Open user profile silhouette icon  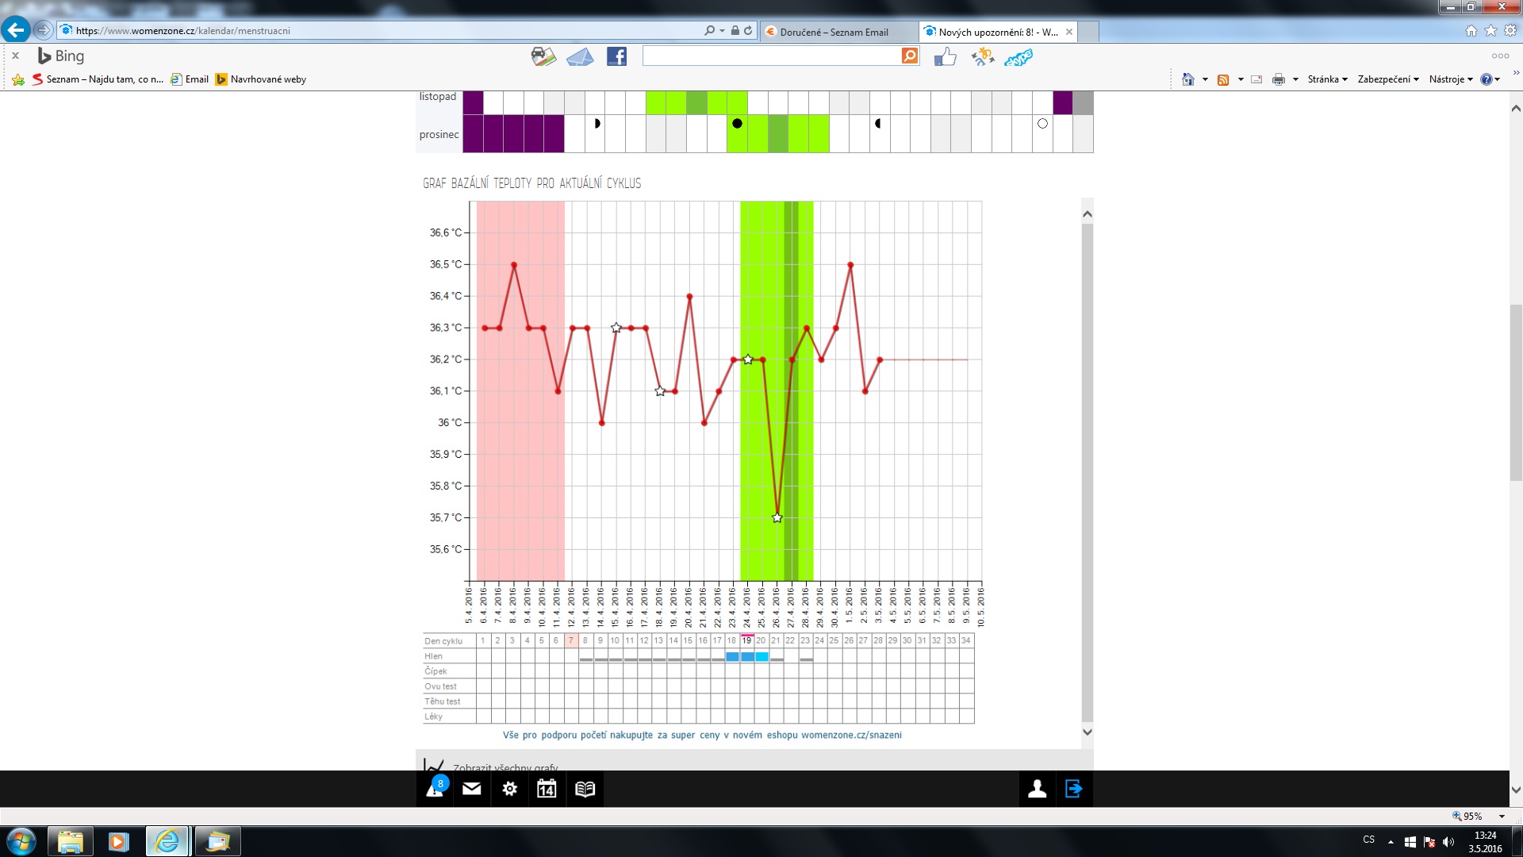pyautogui.click(x=1037, y=789)
